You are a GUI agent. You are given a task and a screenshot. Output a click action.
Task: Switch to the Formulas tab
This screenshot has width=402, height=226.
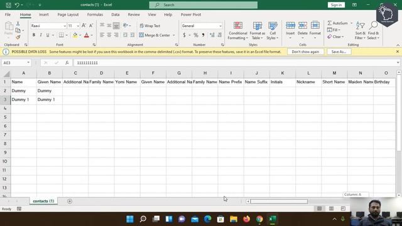[x=95, y=14]
